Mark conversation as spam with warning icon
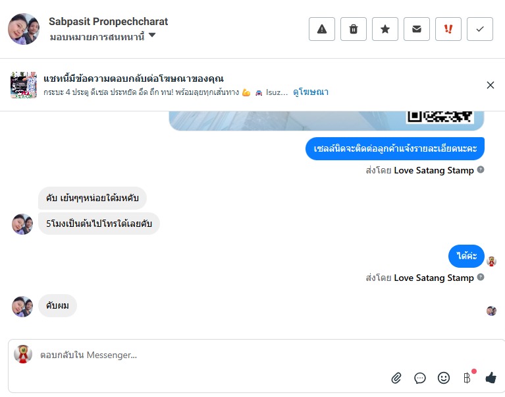This screenshot has height=397, width=505. click(322, 29)
